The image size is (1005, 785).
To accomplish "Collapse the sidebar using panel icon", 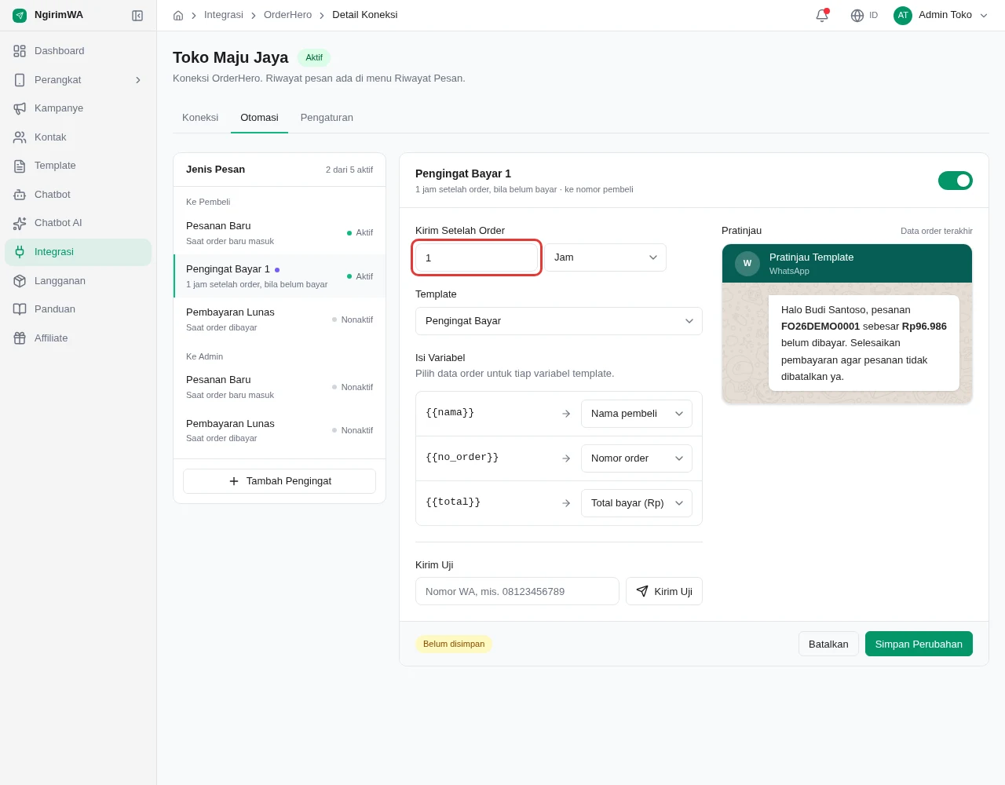I will 137,16.
